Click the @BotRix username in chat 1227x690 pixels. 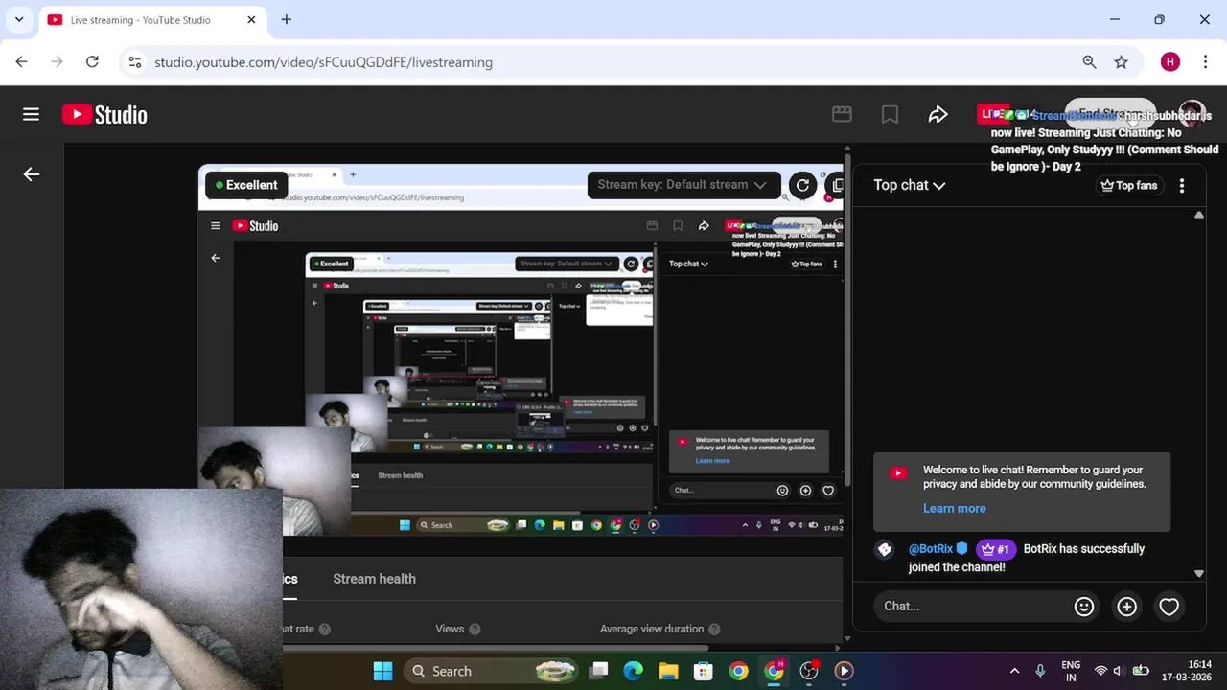point(931,549)
